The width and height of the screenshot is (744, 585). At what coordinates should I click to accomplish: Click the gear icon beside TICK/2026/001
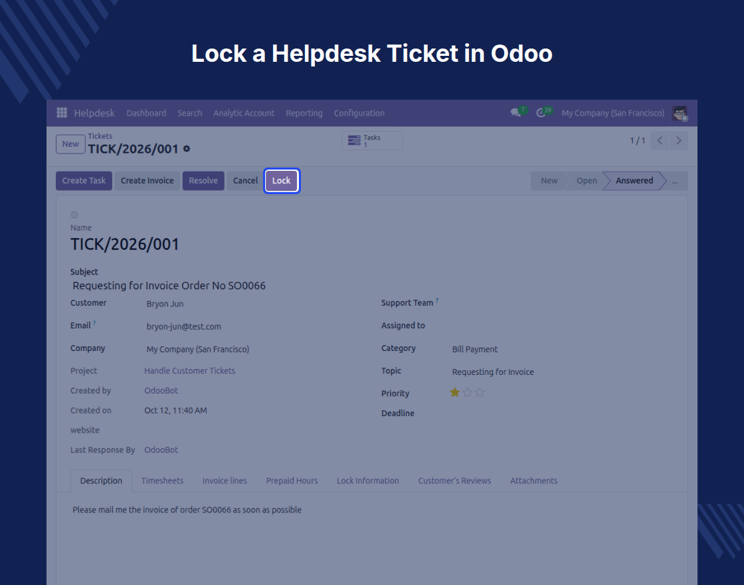tap(187, 149)
